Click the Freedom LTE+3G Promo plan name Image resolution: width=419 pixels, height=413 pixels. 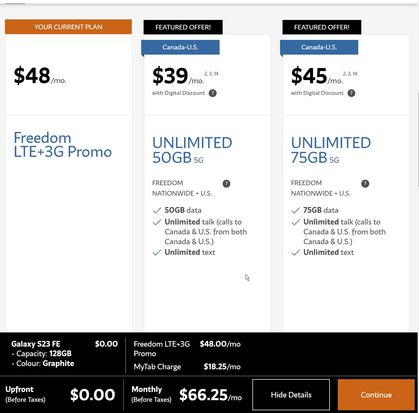(63, 145)
